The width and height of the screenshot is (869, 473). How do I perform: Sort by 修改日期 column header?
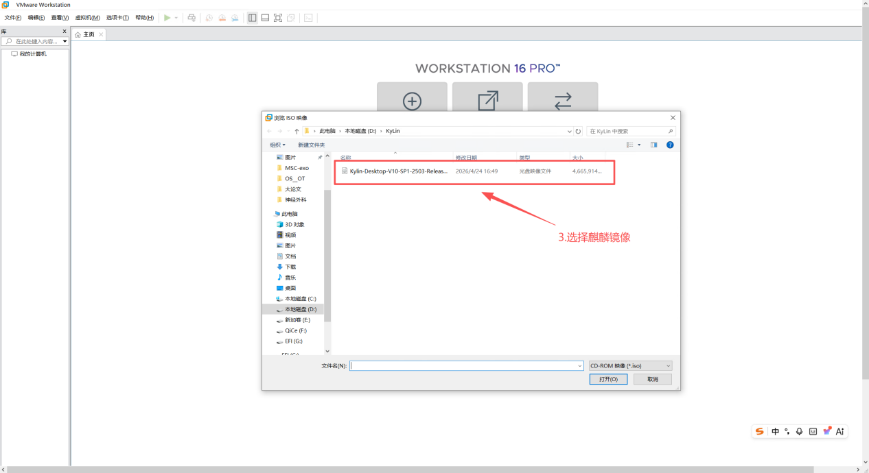(467, 158)
